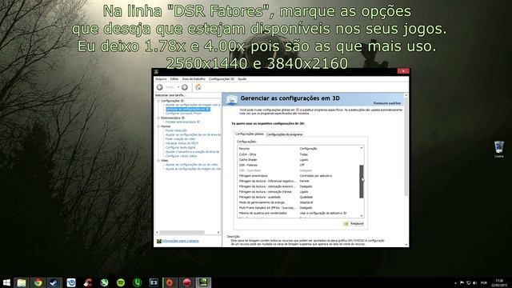Click the Restaurar padrões link
Viewport: 512px width, 288px height.
click(387, 103)
